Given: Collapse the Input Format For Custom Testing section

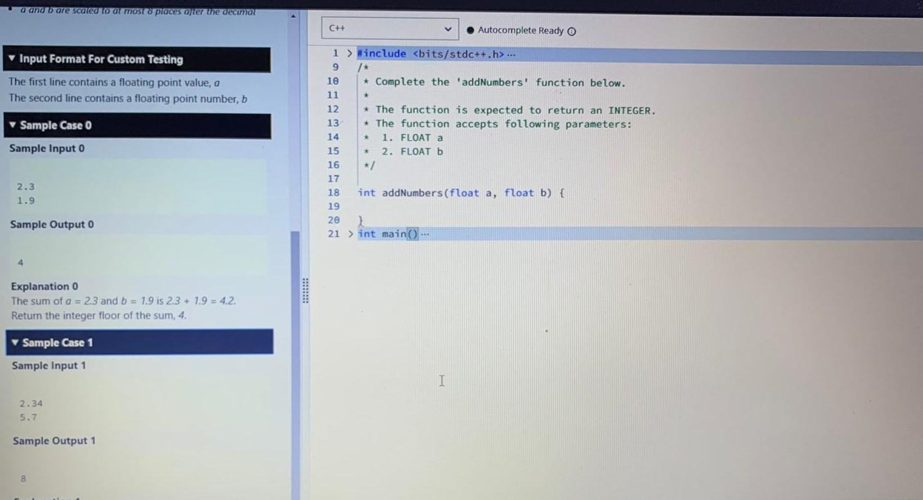Looking at the screenshot, I should [14, 59].
